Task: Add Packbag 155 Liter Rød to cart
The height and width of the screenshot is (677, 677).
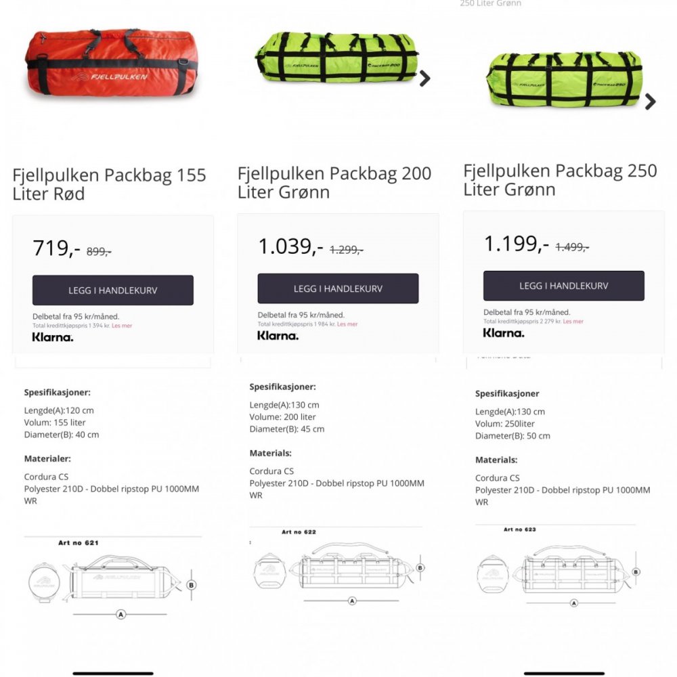Action: click(113, 290)
